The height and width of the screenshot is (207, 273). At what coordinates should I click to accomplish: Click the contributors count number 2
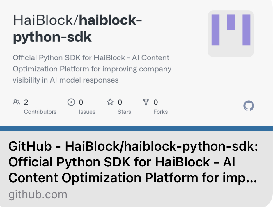click(26, 102)
